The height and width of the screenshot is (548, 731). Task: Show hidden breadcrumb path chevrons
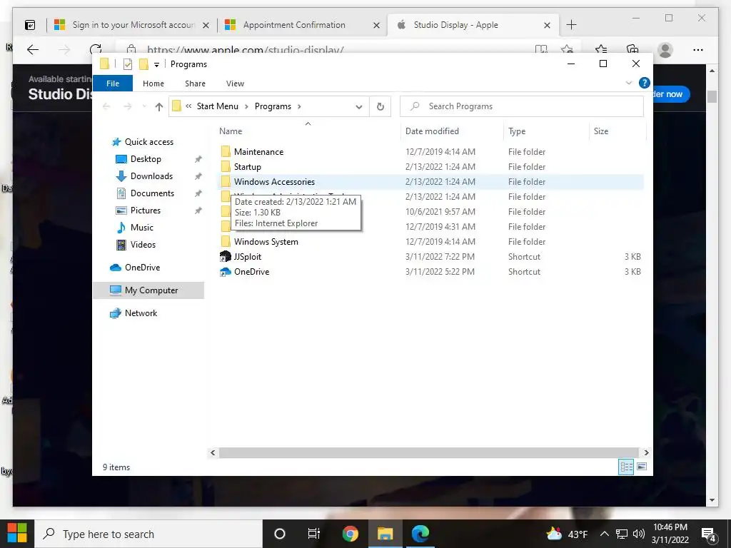(x=188, y=106)
